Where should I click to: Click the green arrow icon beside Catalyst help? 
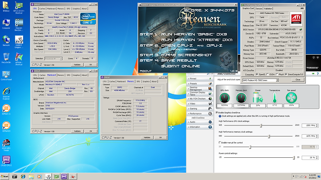[x=313, y=74]
